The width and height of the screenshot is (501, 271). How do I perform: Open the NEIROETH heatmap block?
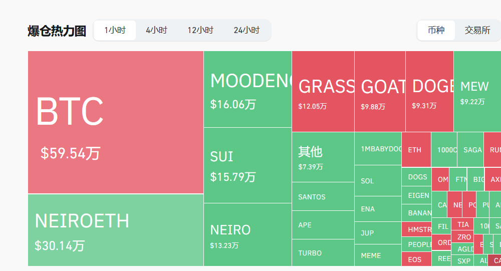click(x=116, y=230)
